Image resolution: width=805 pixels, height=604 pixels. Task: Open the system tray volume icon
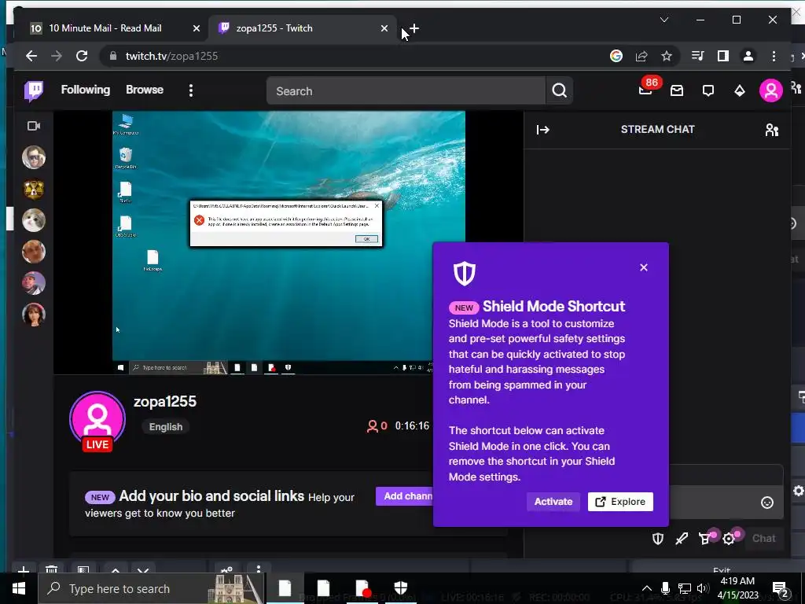point(703,588)
